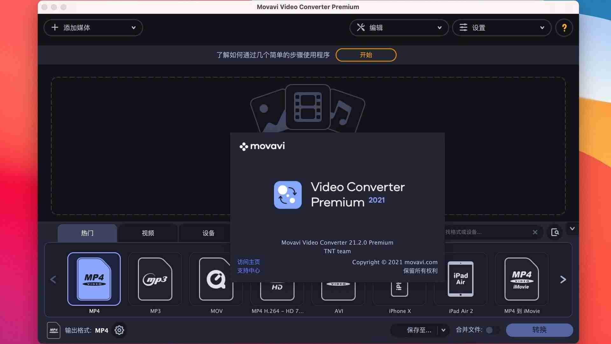
Task: Open the 添加媒体 add media dropdown
Action: click(x=93, y=28)
